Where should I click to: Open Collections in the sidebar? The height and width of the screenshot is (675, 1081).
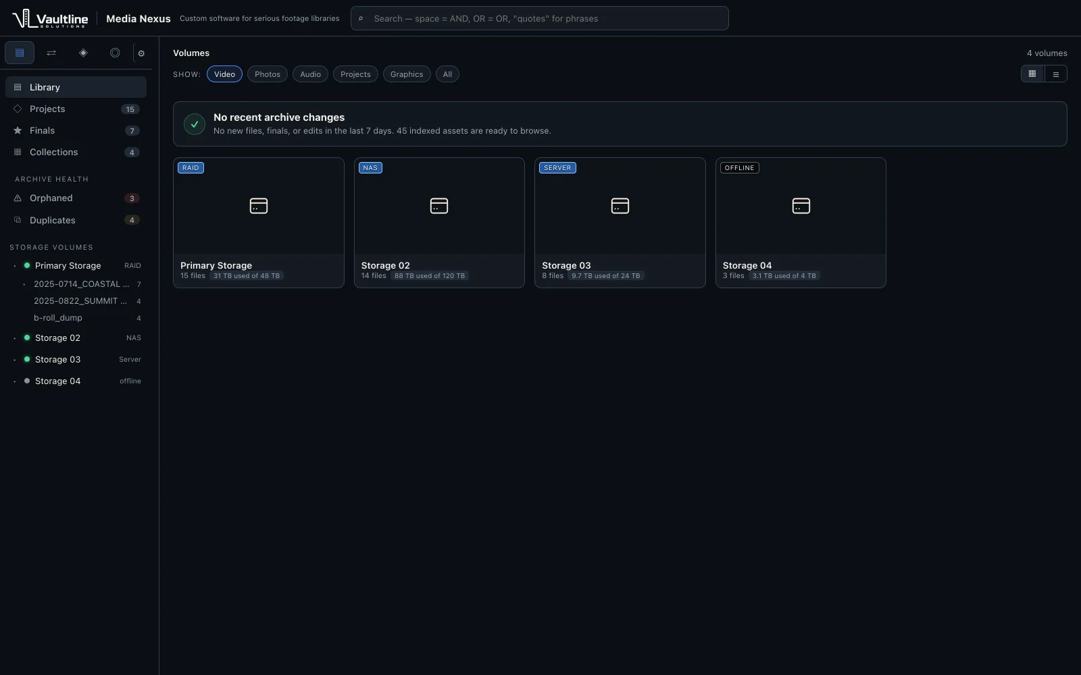[76, 152]
